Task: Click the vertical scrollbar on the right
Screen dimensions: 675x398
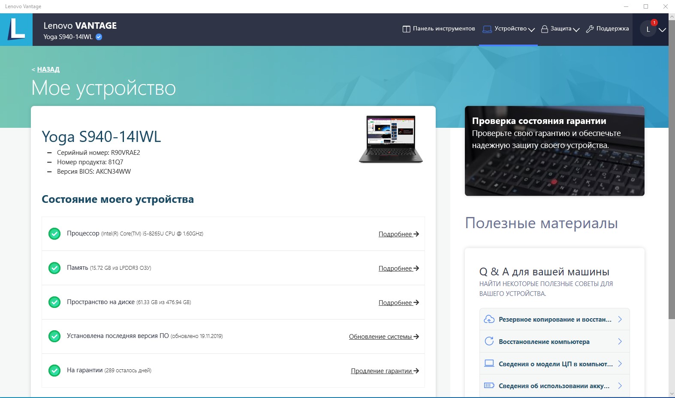Action: tap(672, 172)
